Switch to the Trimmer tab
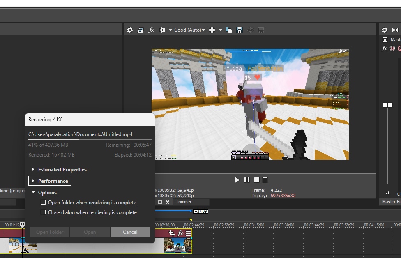Viewport: 401px width, 258px height. (184, 202)
